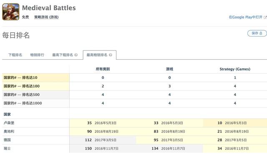Click the Medieval Battles app icon
This screenshot has width=267, height=154.
(11, 12)
